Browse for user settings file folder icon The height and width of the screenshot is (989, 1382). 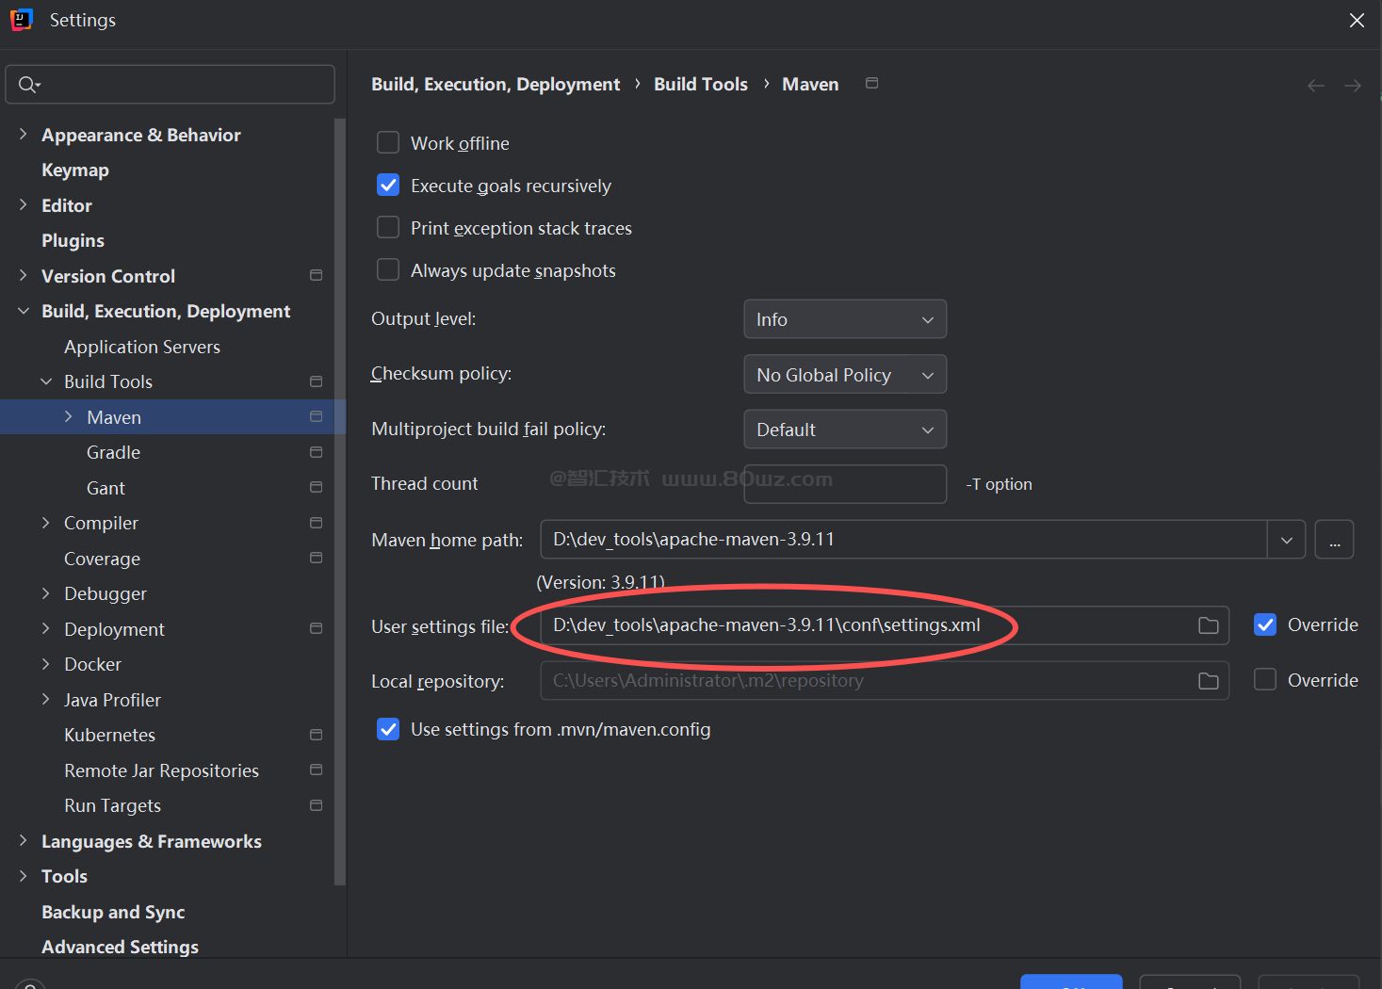1209,625
